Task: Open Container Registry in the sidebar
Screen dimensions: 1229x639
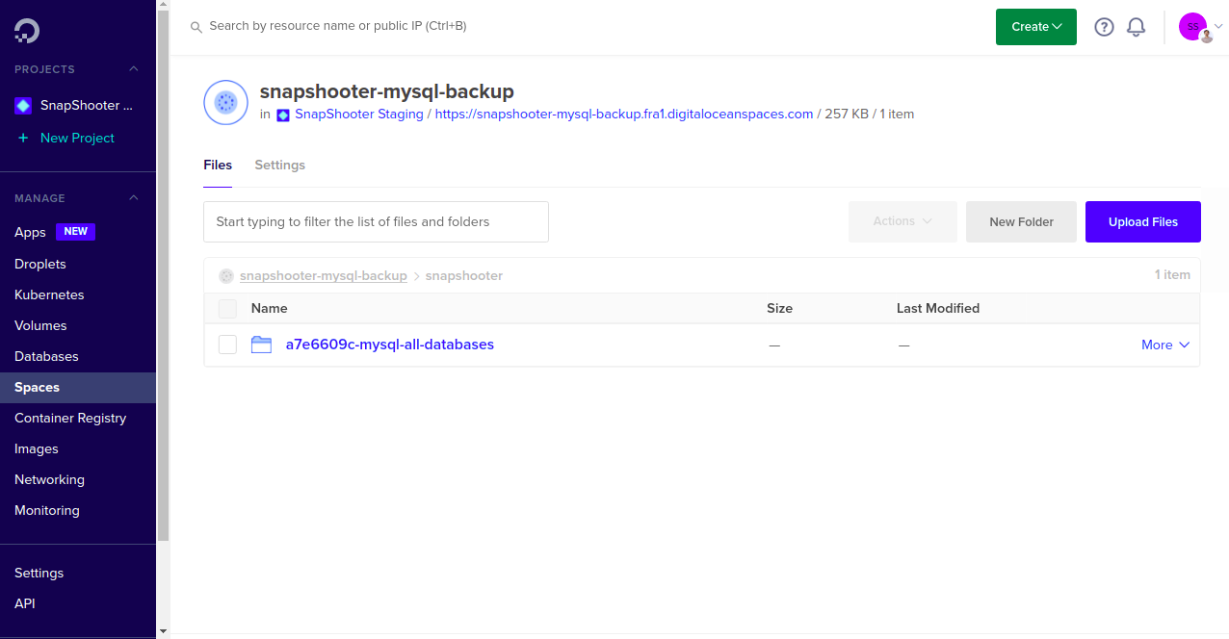Action: [70, 418]
